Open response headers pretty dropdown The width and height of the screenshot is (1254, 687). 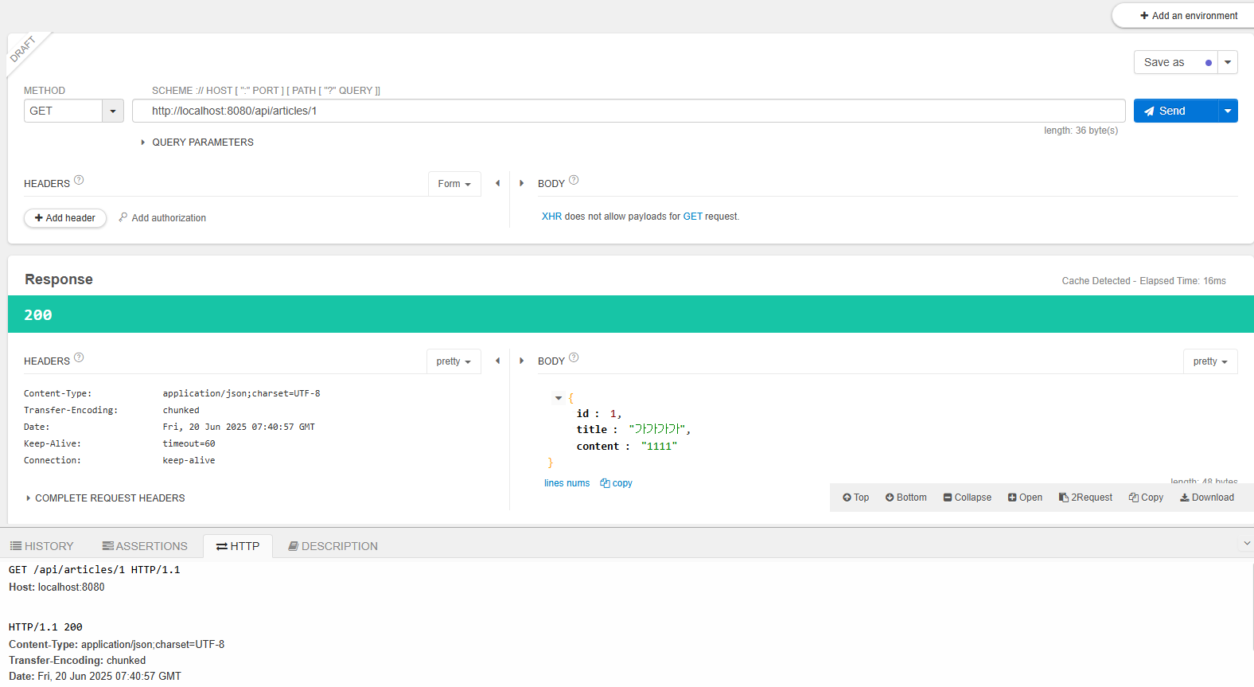tap(454, 361)
